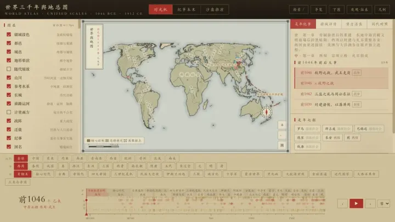Zoom out with the map minus button

[x=282, y=135]
